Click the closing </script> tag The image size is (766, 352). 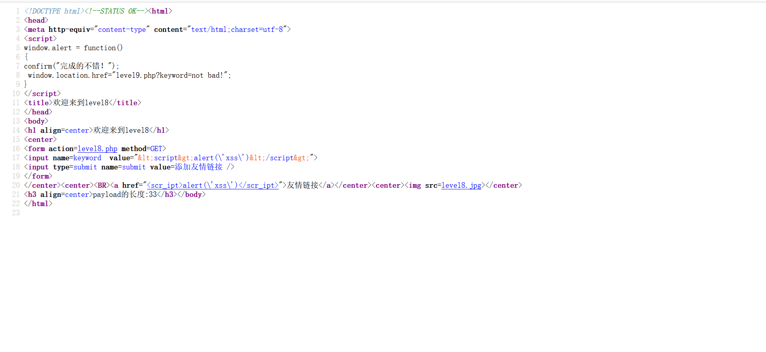(42, 94)
